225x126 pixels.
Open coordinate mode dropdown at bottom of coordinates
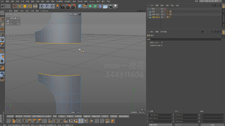coord(160,125)
